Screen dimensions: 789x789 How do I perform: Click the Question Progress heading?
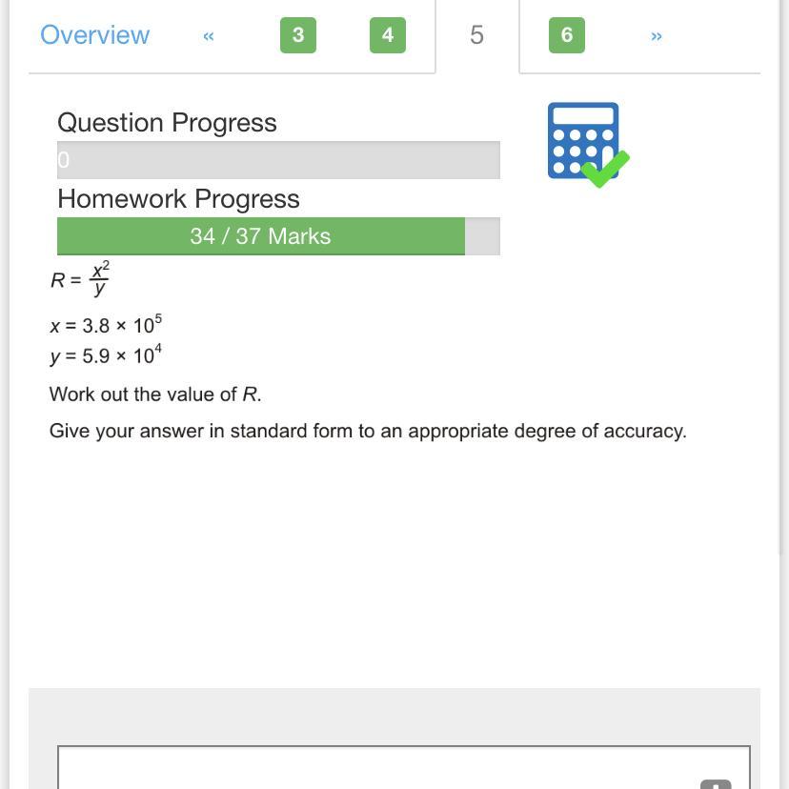tap(167, 122)
